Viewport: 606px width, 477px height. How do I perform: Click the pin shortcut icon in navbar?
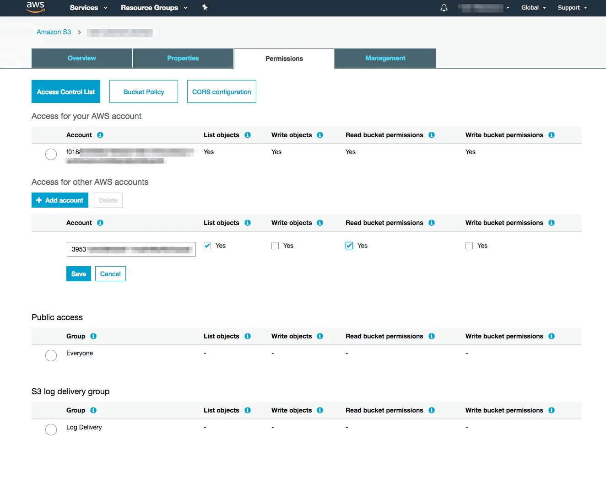tap(205, 7)
